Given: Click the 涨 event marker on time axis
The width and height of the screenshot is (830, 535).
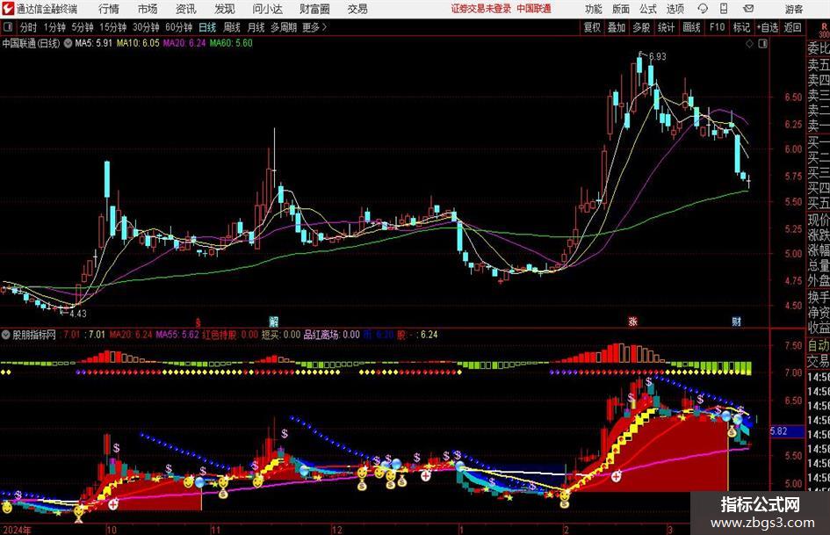Looking at the screenshot, I should point(632,322).
